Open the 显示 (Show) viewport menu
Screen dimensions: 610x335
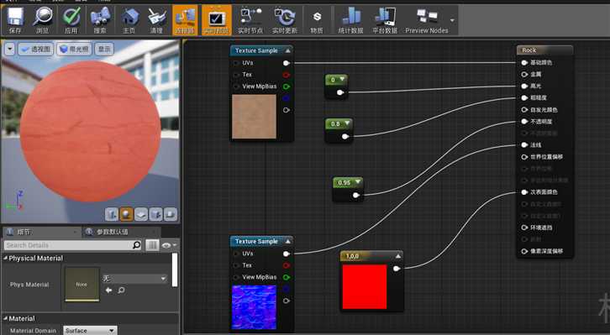click(x=104, y=49)
